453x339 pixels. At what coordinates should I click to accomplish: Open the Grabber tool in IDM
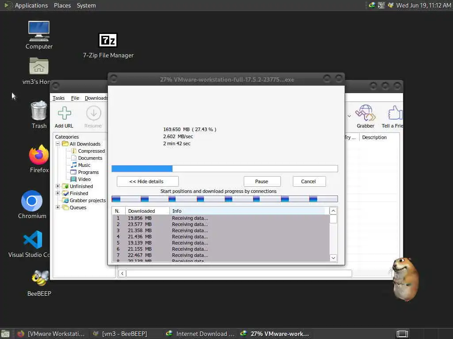(x=365, y=117)
